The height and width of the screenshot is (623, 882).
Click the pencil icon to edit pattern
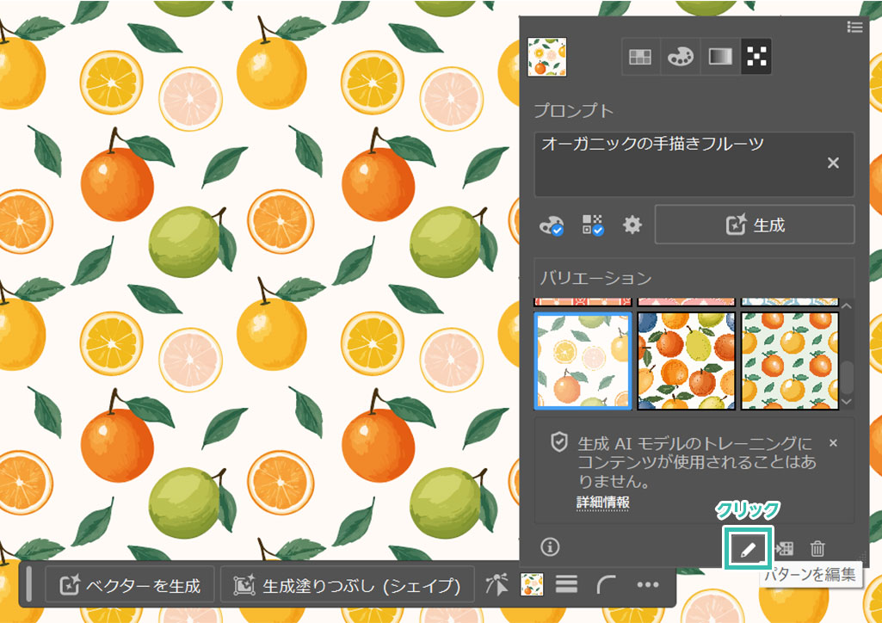coord(748,548)
